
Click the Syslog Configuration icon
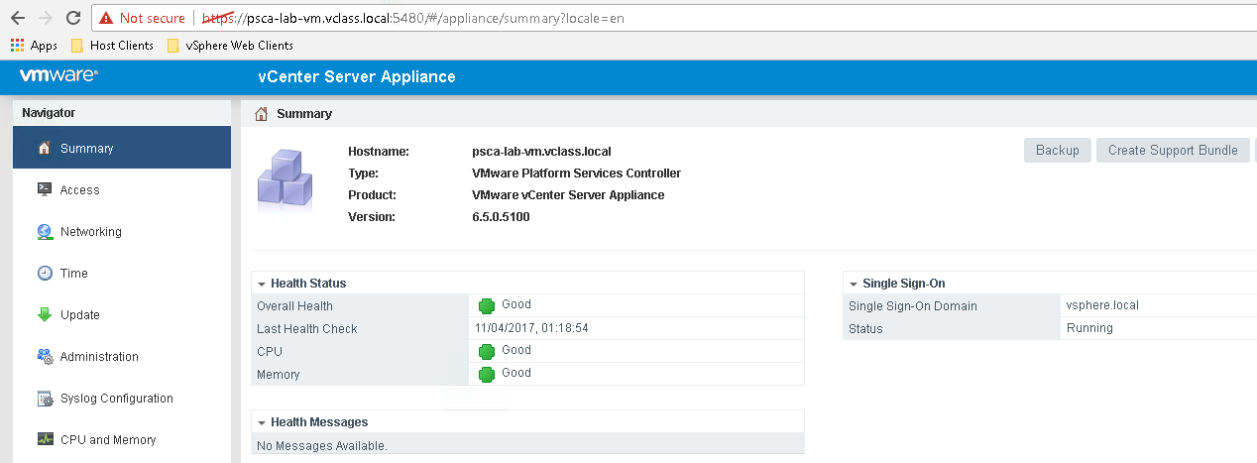(x=44, y=399)
